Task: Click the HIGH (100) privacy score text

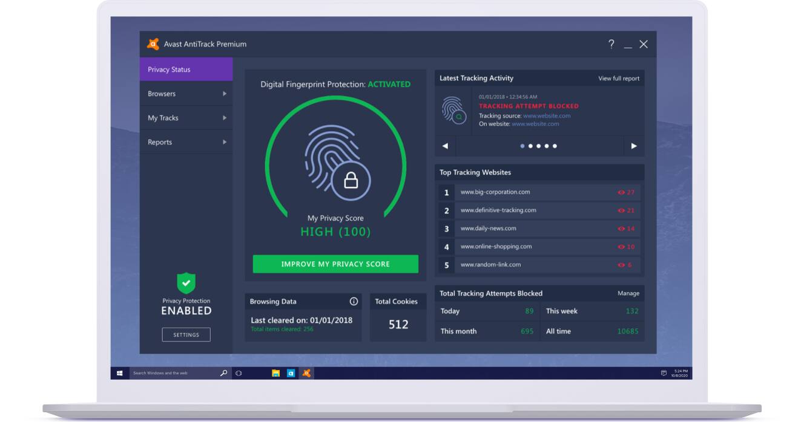Action: [335, 232]
